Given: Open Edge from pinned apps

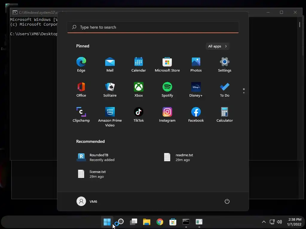Looking at the screenshot, I should pos(81,65).
